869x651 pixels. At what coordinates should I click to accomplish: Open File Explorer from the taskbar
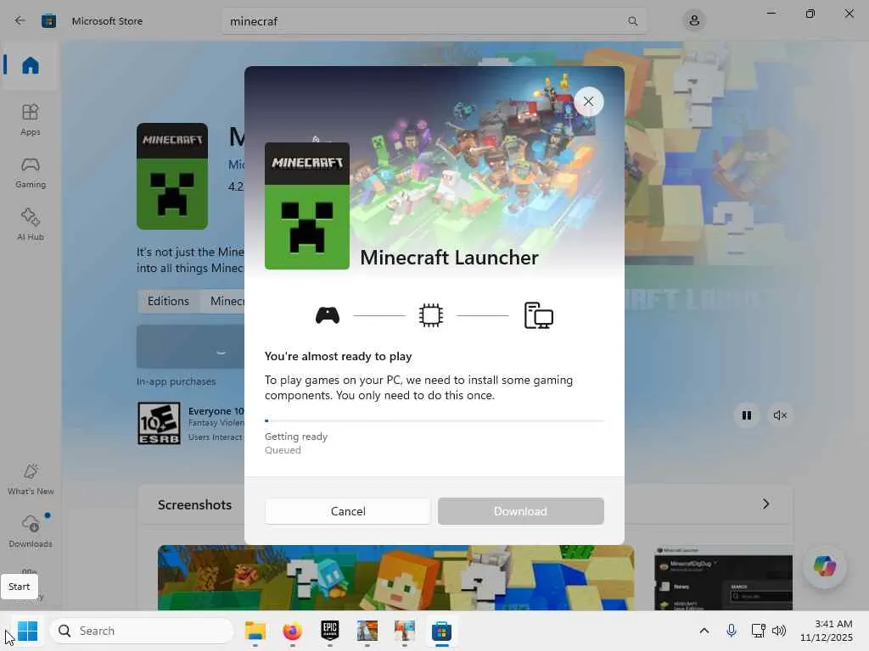(255, 631)
